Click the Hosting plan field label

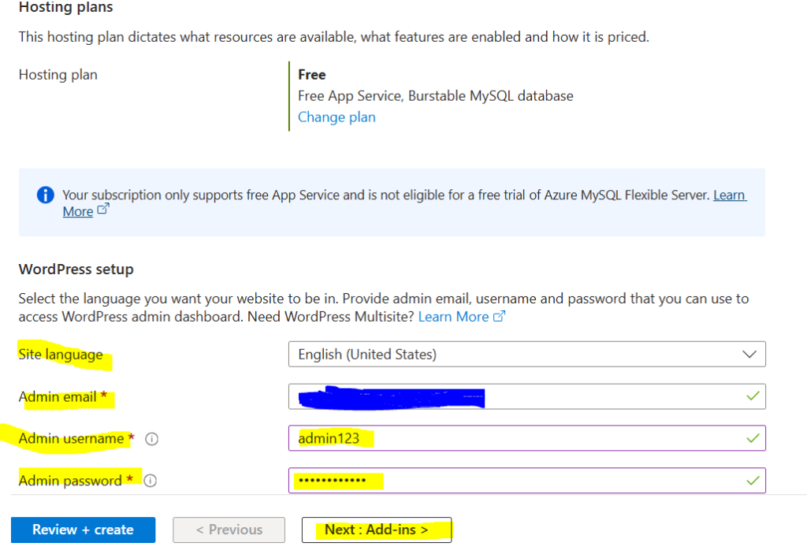click(x=58, y=75)
